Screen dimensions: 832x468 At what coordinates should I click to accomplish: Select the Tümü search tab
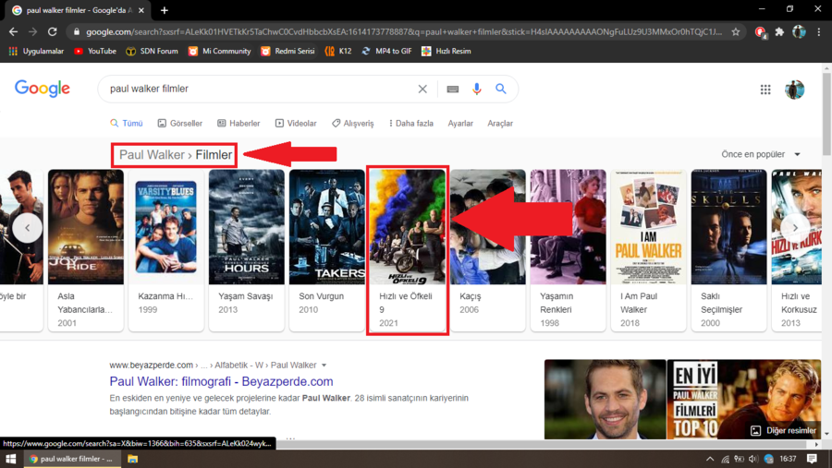point(127,123)
